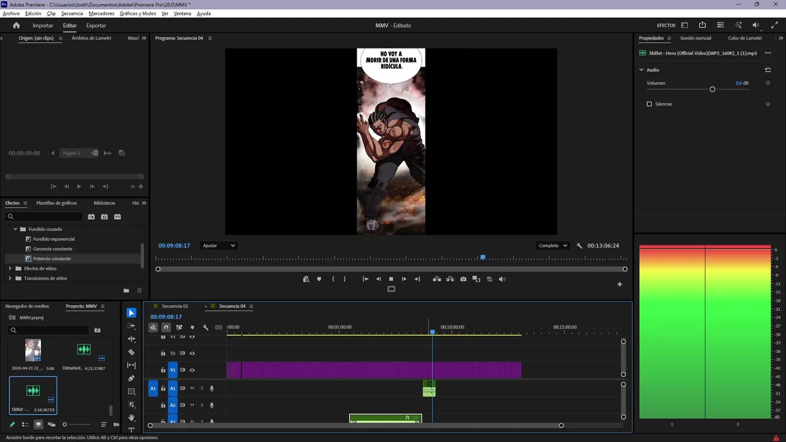Click the Extract button in Program monitor

coord(450,279)
